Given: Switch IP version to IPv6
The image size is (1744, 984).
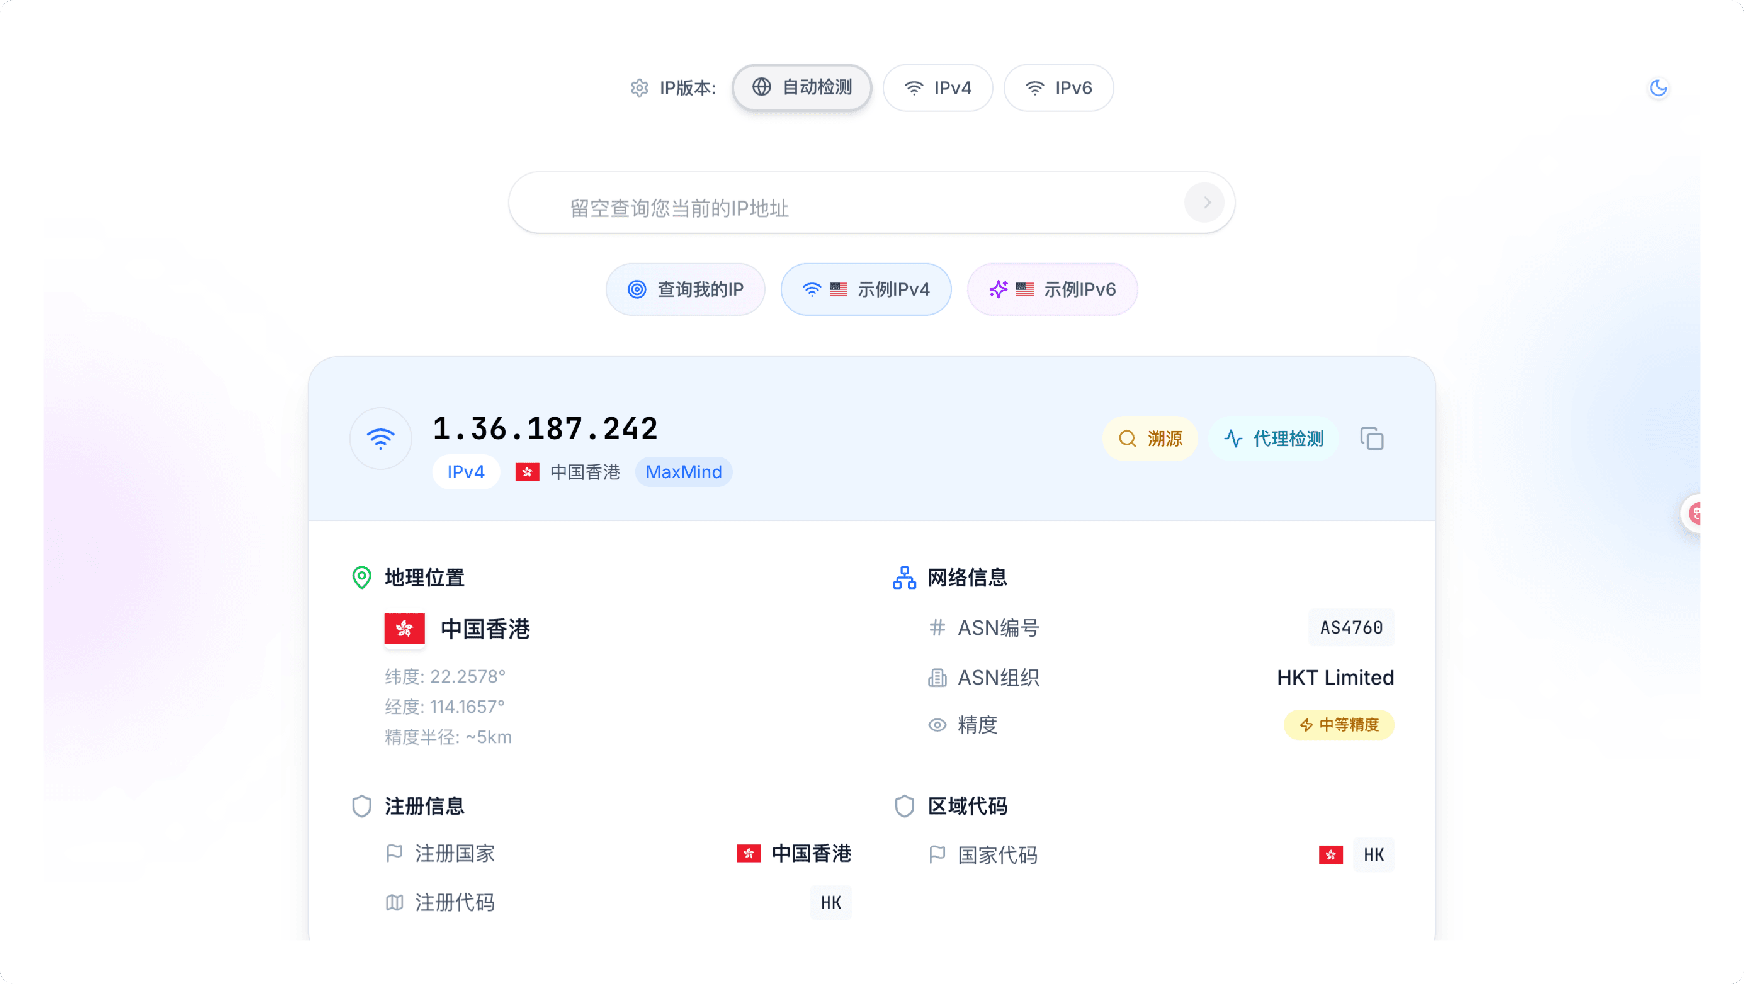Looking at the screenshot, I should [x=1058, y=88].
